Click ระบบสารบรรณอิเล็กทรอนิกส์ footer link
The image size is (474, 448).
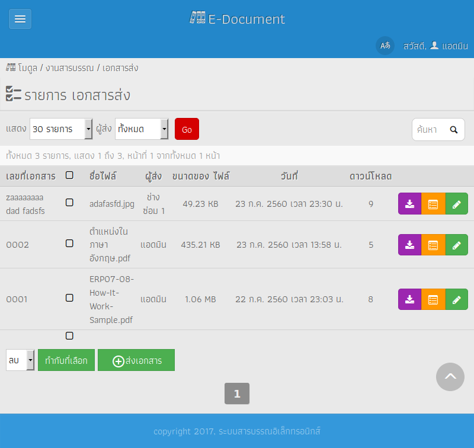point(270,431)
